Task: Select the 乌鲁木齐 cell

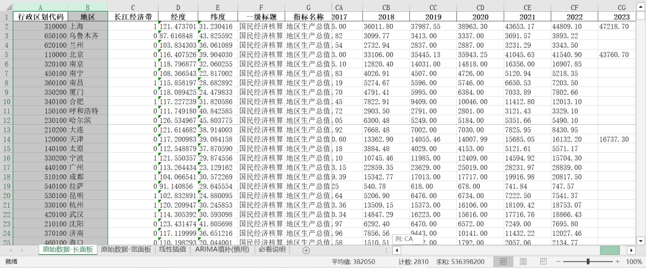Action: (x=88, y=36)
